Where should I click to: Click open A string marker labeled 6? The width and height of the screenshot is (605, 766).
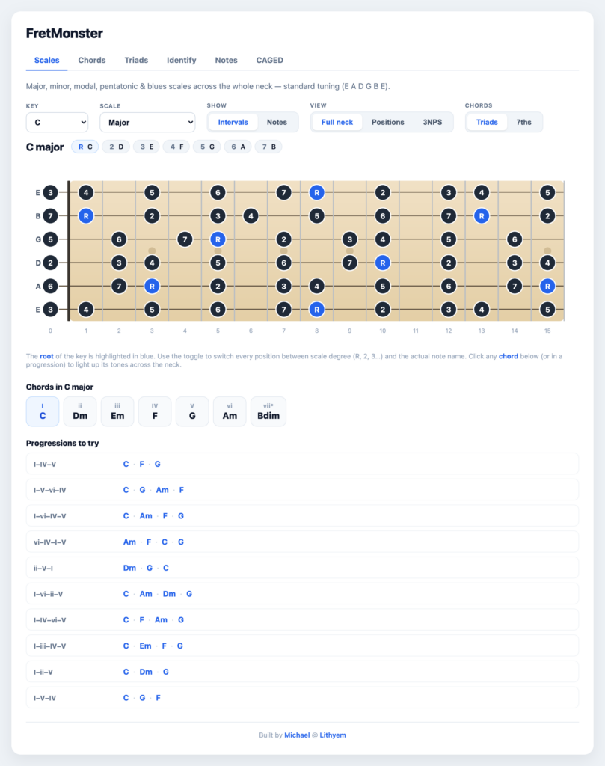click(x=50, y=287)
